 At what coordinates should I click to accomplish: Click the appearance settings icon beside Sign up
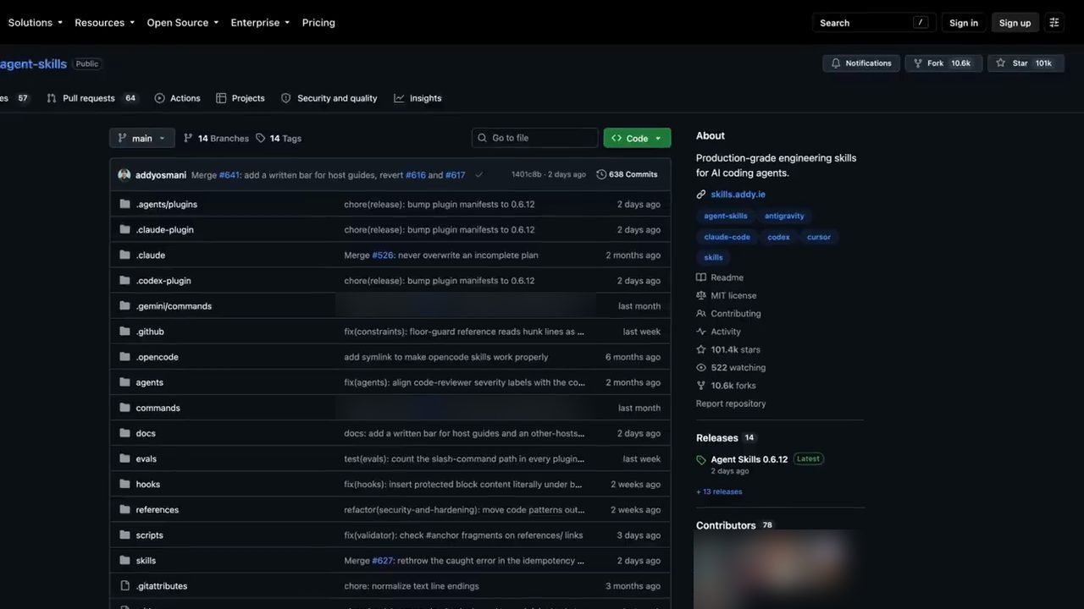pyautogui.click(x=1054, y=23)
